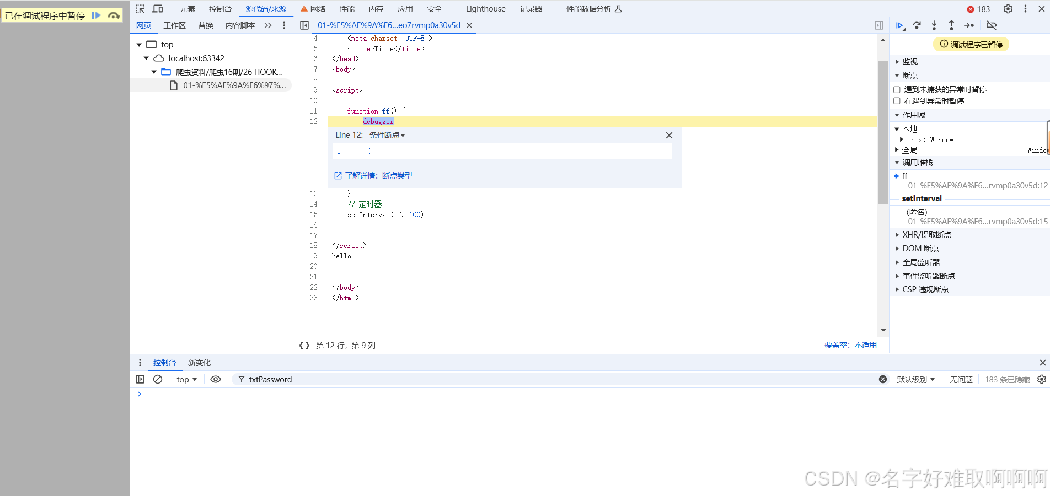Resume script execution in the debugger
The width and height of the screenshot is (1050, 496).
click(x=899, y=25)
